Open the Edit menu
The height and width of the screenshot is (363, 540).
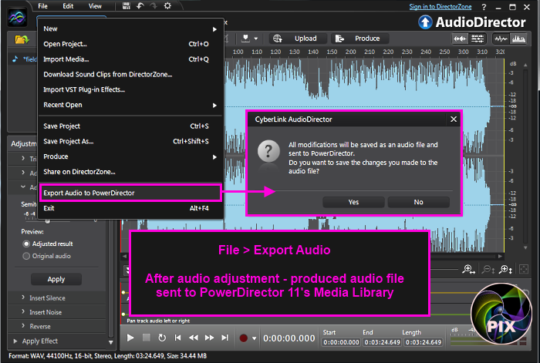coord(68,6)
